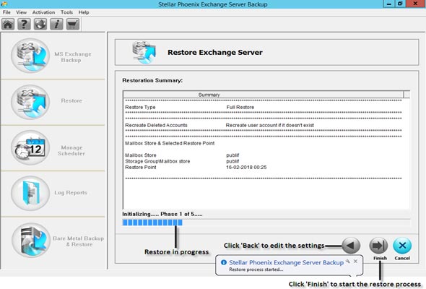Click the 'MS Exchange Backup' label
This screenshot has height=289, width=426.
tap(72, 57)
